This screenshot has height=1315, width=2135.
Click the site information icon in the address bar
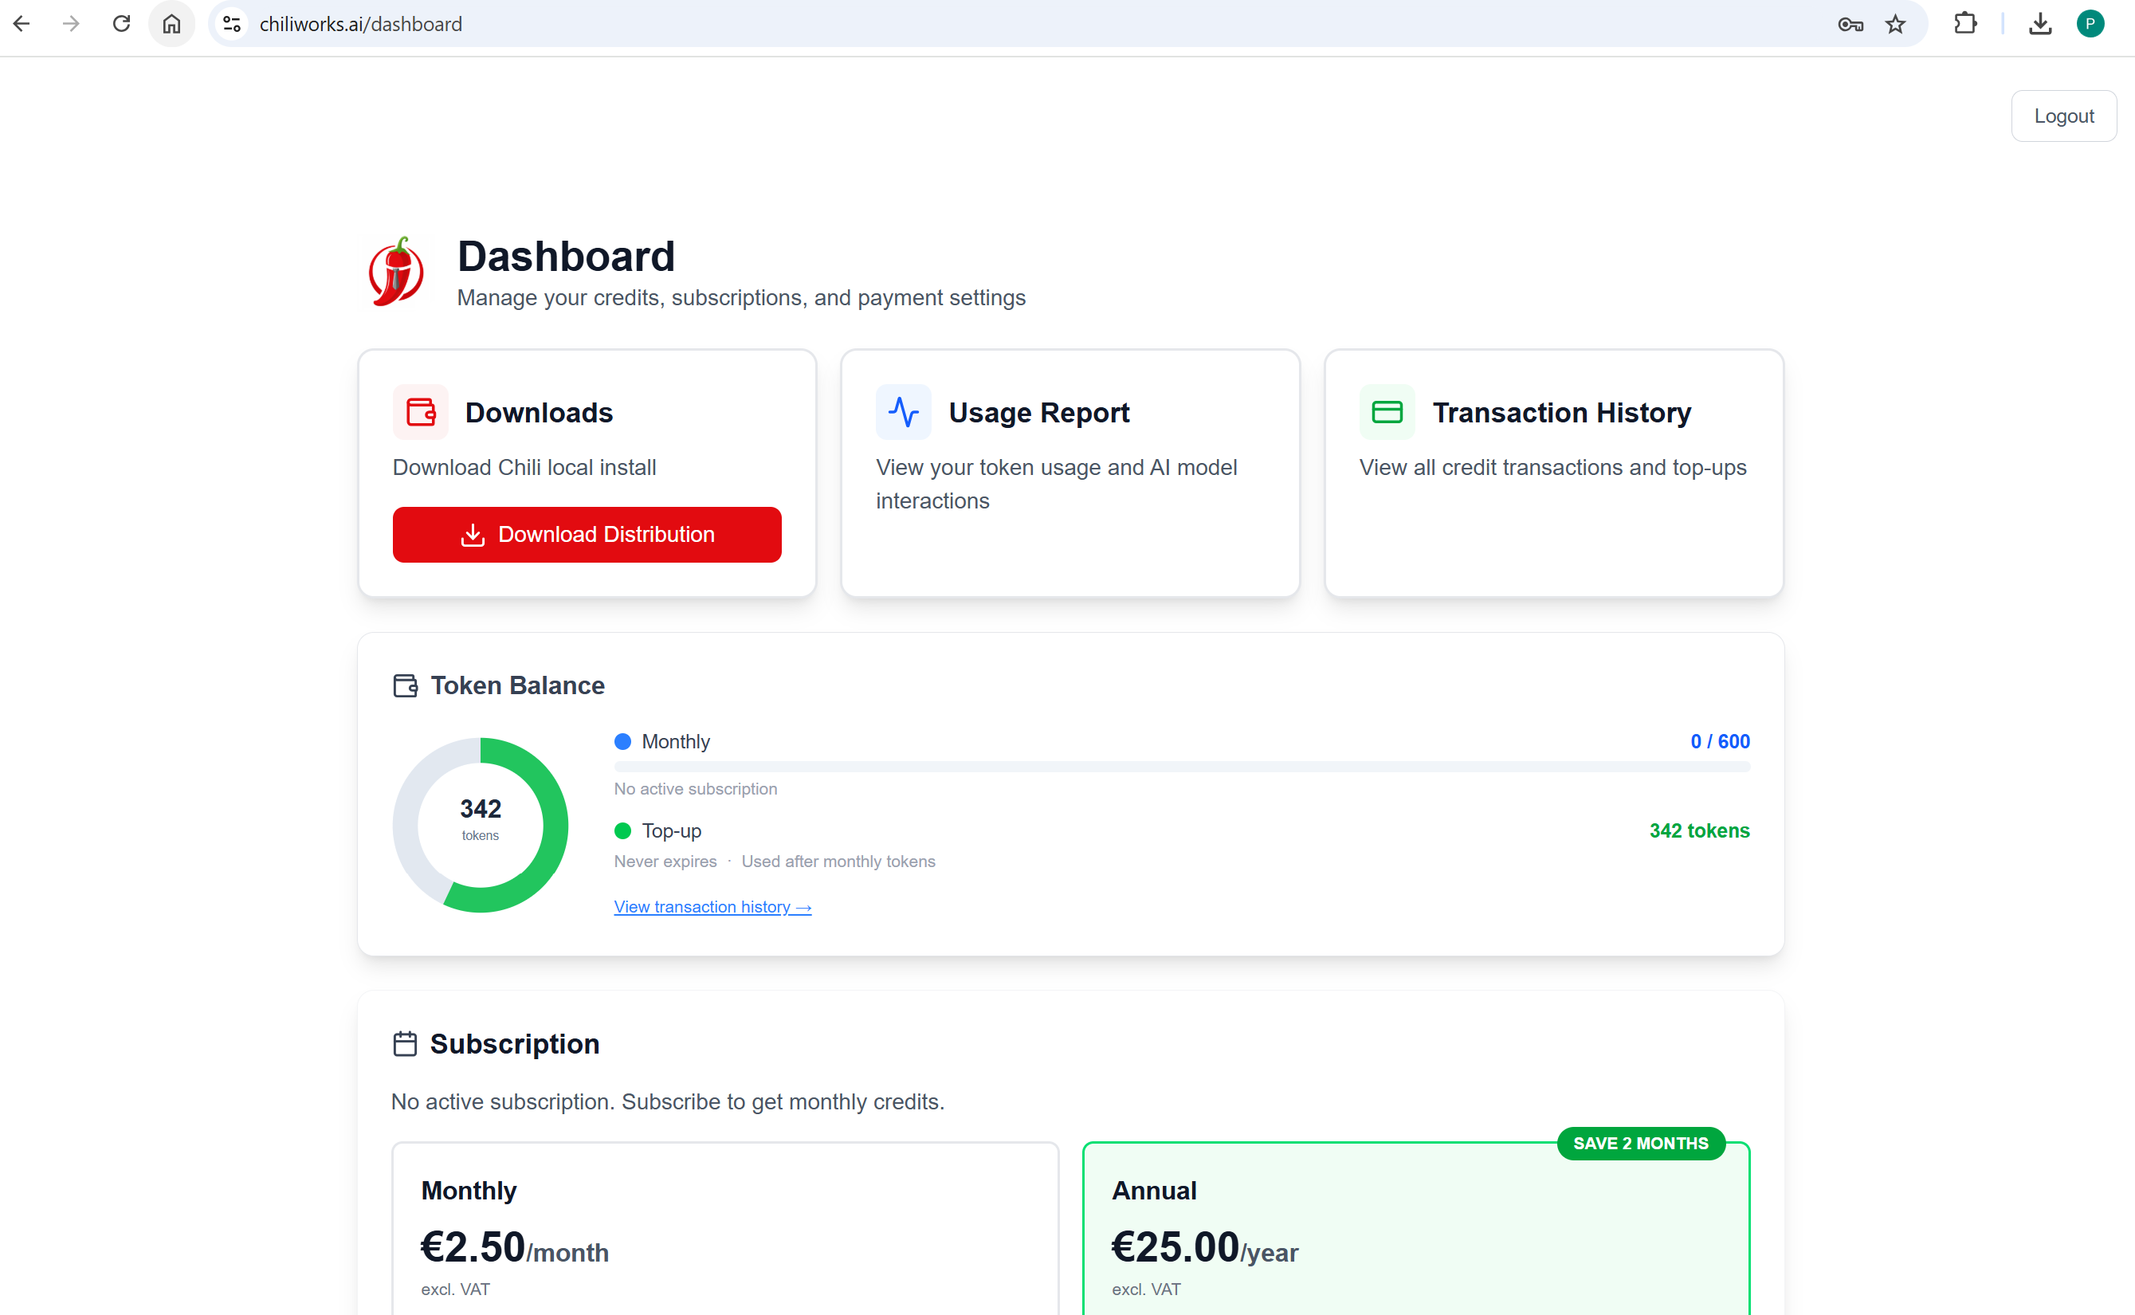231,23
